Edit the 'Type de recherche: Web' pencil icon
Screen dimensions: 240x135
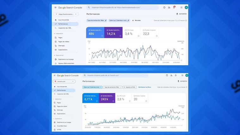106,20
